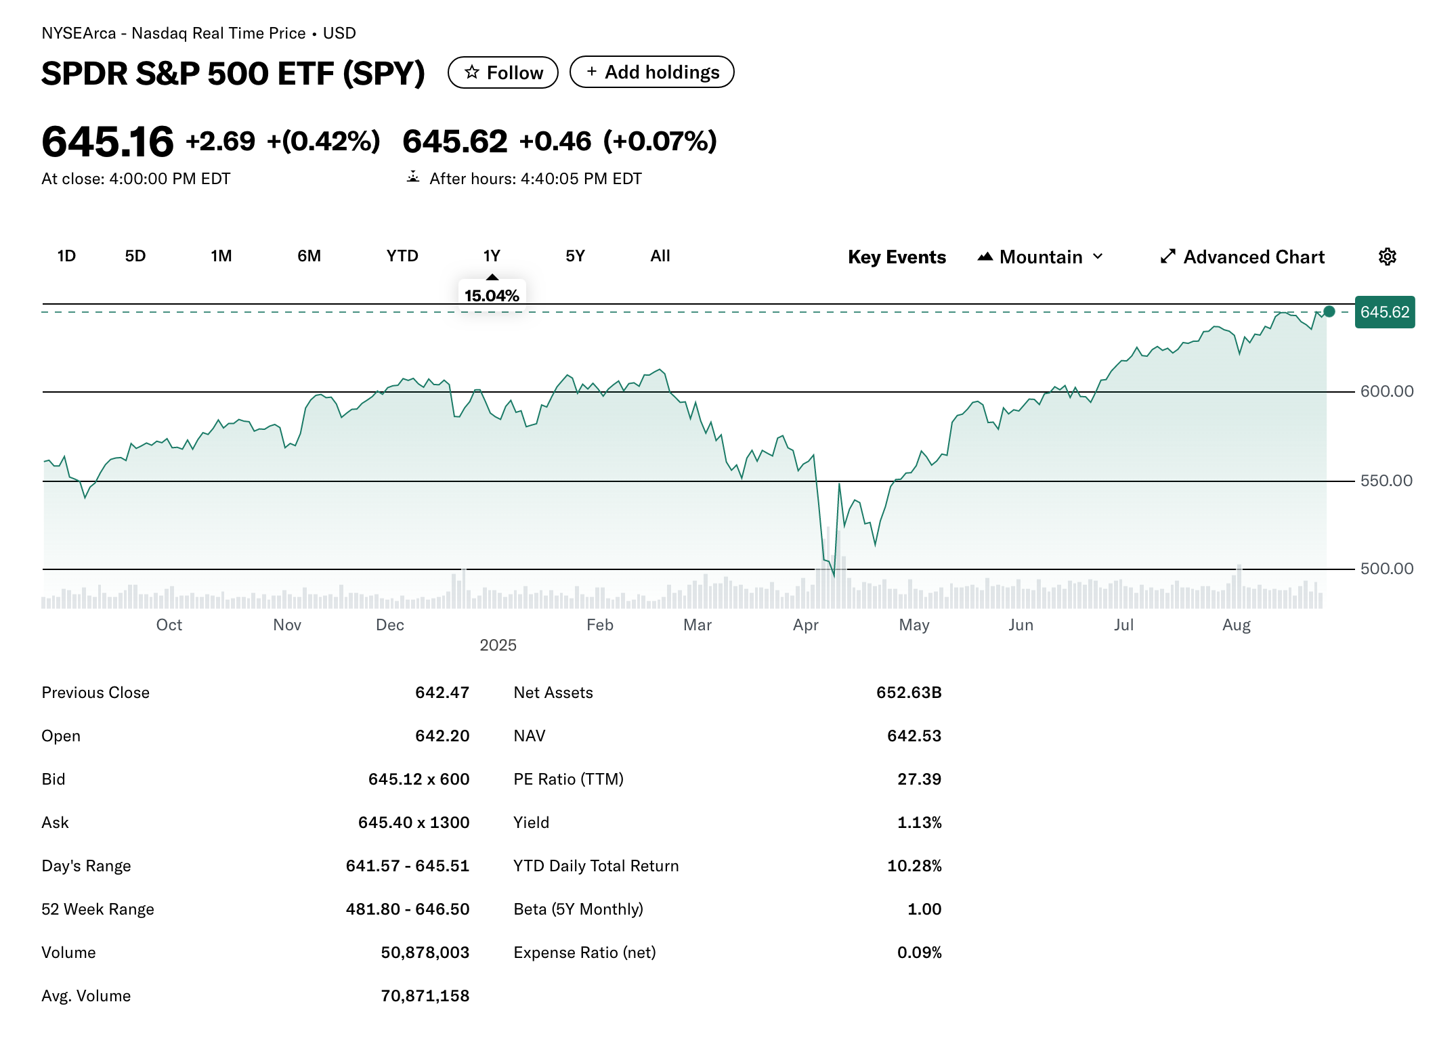The image size is (1437, 1048).
Task: Click the Apr label on x-axis
Action: 806,625
